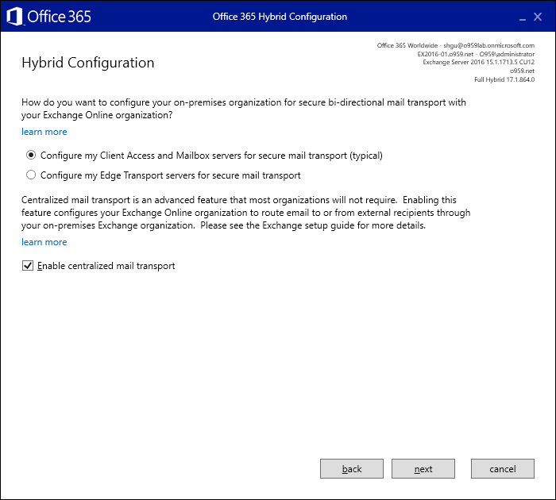Cancel the hybrid configuration wizard
Viewport: 556px width, 500px height.
click(503, 469)
